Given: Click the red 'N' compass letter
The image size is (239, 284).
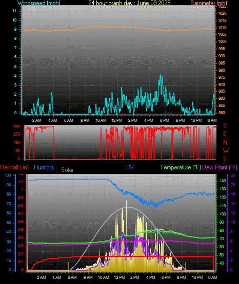Looking at the screenshot, I should click(225, 143).
